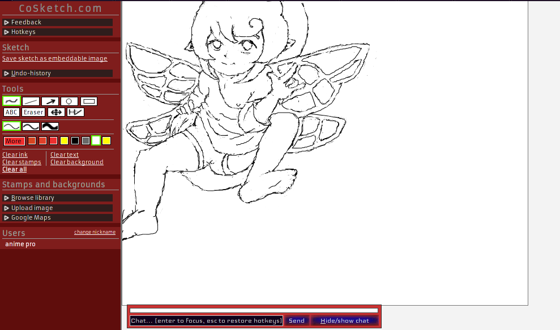
Task: Select the arrow drawing tool
Action: click(50, 101)
